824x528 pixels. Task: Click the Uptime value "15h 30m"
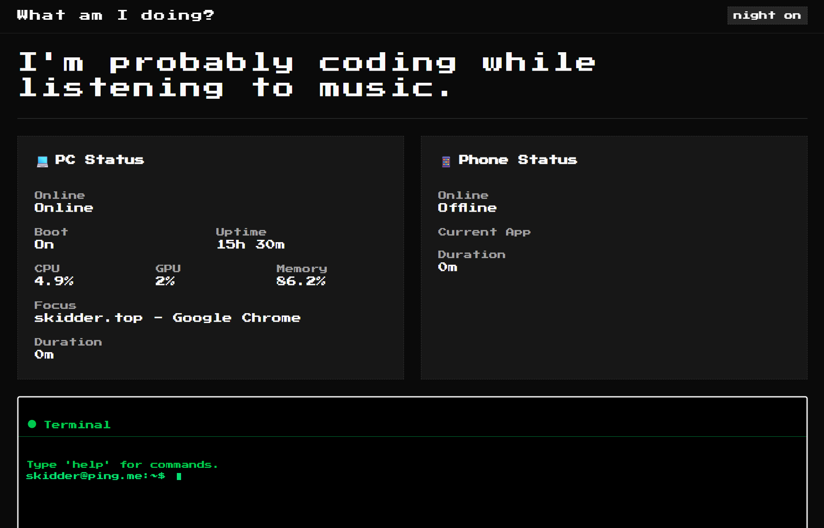click(251, 244)
